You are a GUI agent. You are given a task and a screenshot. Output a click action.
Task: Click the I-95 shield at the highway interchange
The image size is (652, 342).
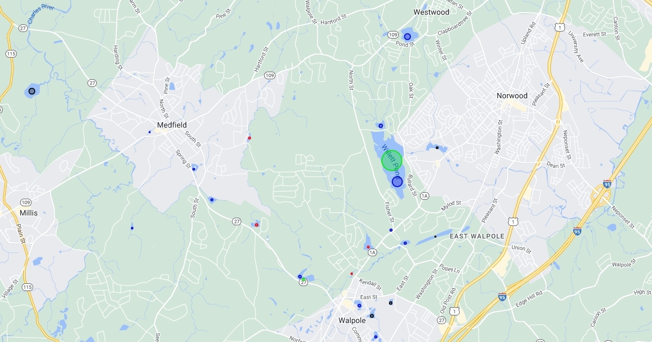pos(607,185)
